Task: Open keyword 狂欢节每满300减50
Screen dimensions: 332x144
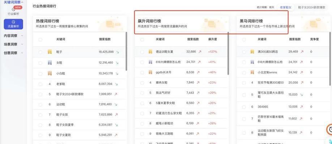Action: [271, 83]
